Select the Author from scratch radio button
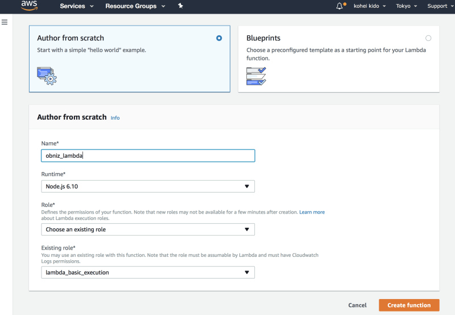The image size is (455, 315). tap(219, 38)
